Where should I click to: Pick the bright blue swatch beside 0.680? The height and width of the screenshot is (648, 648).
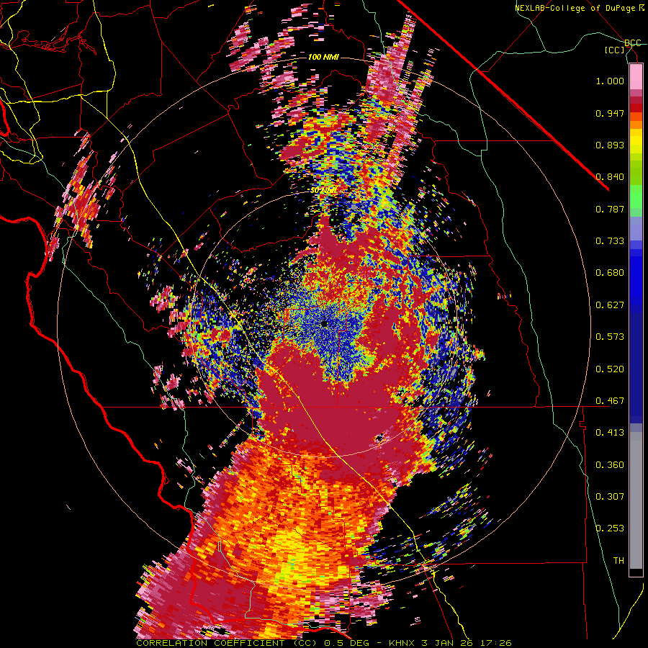(x=636, y=277)
